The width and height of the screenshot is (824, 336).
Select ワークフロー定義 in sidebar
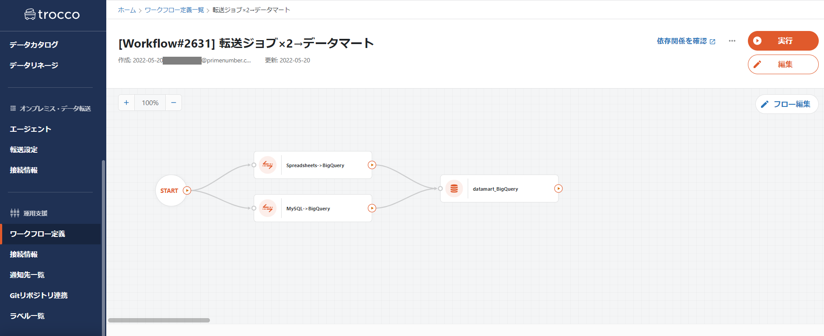[51, 234]
